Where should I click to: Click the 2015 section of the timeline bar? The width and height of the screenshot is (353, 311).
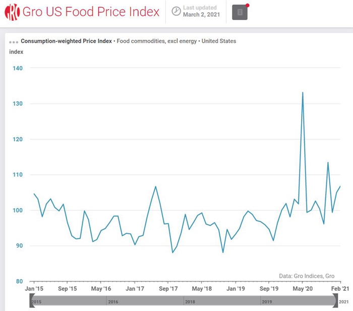pyautogui.click(x=68, y=301)
